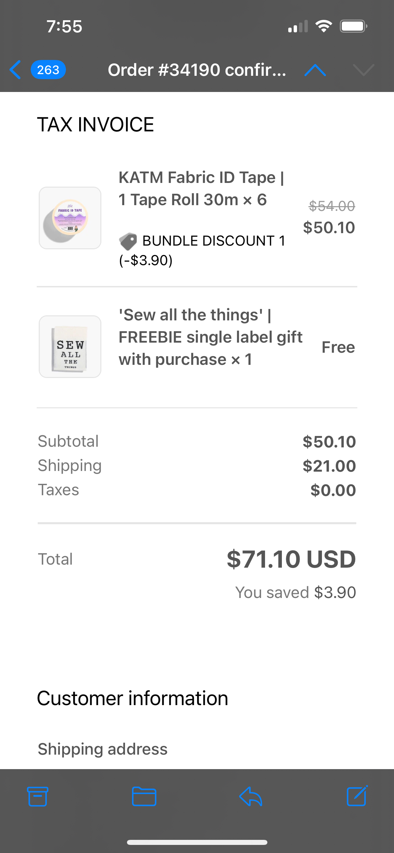Go to previous message with up chevron
This screenshot has width=394, height=853.
coord(315,70)
